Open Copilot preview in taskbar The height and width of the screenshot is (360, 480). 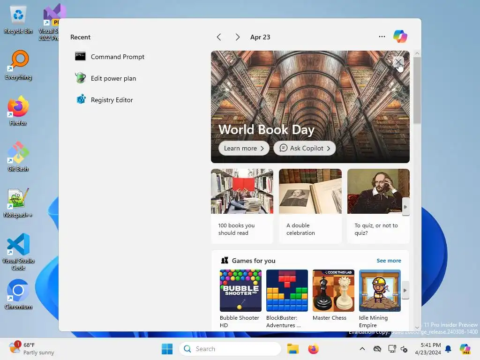465,349
